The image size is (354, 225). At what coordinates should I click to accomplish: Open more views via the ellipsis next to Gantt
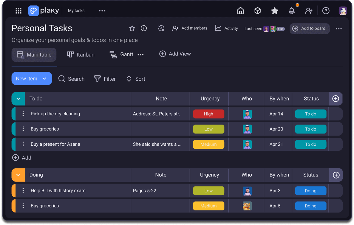[x=140, y=54]
